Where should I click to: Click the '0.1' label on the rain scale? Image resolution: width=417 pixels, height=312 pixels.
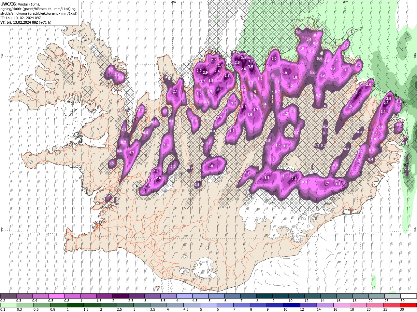click(2, 310)
